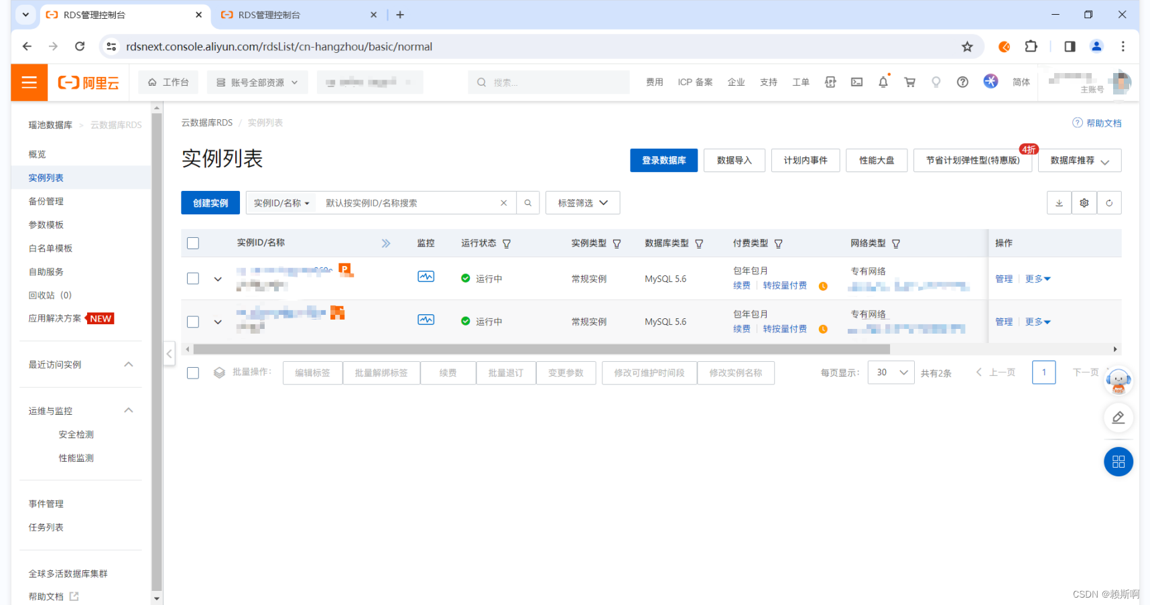Expand second instance row details chevron
1150x605 pixels.
pyautogui.click(x=218, y=322)
